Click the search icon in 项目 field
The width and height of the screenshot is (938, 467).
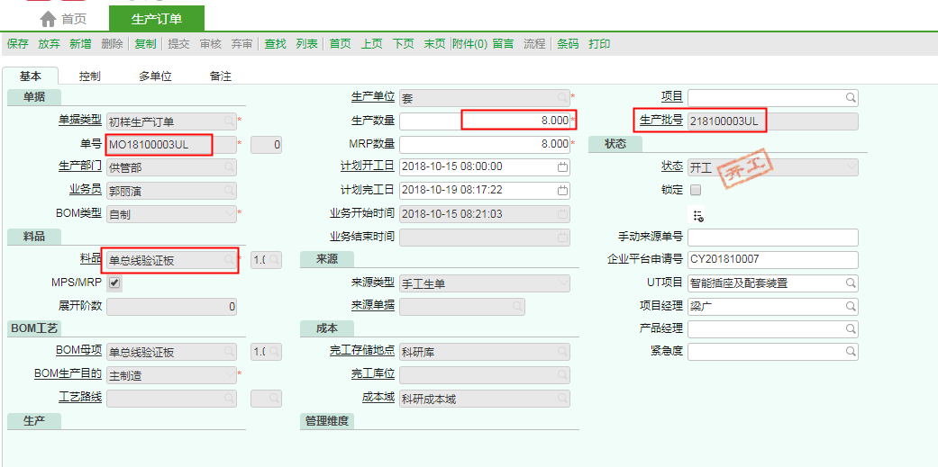(x=850, y=97)
